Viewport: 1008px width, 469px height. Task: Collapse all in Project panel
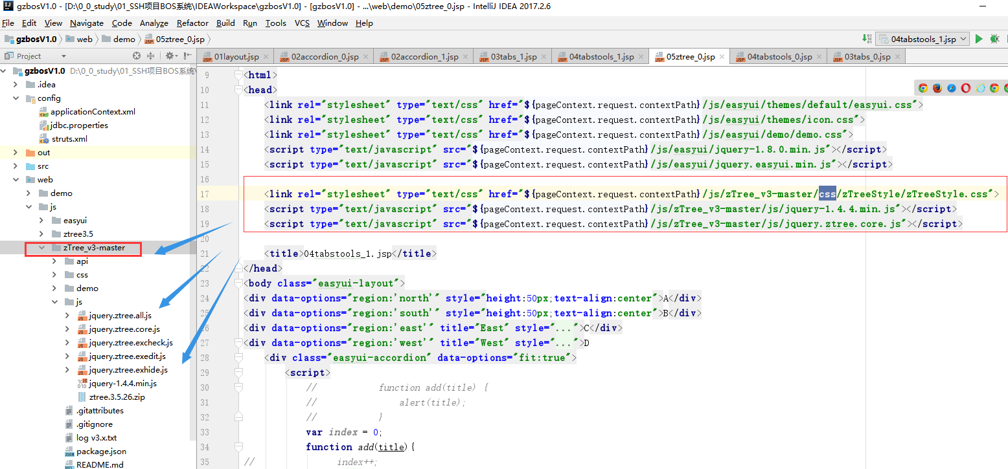151,56
